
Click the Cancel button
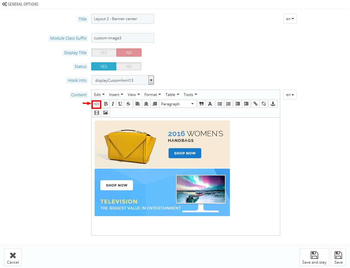tap(13, 258)
